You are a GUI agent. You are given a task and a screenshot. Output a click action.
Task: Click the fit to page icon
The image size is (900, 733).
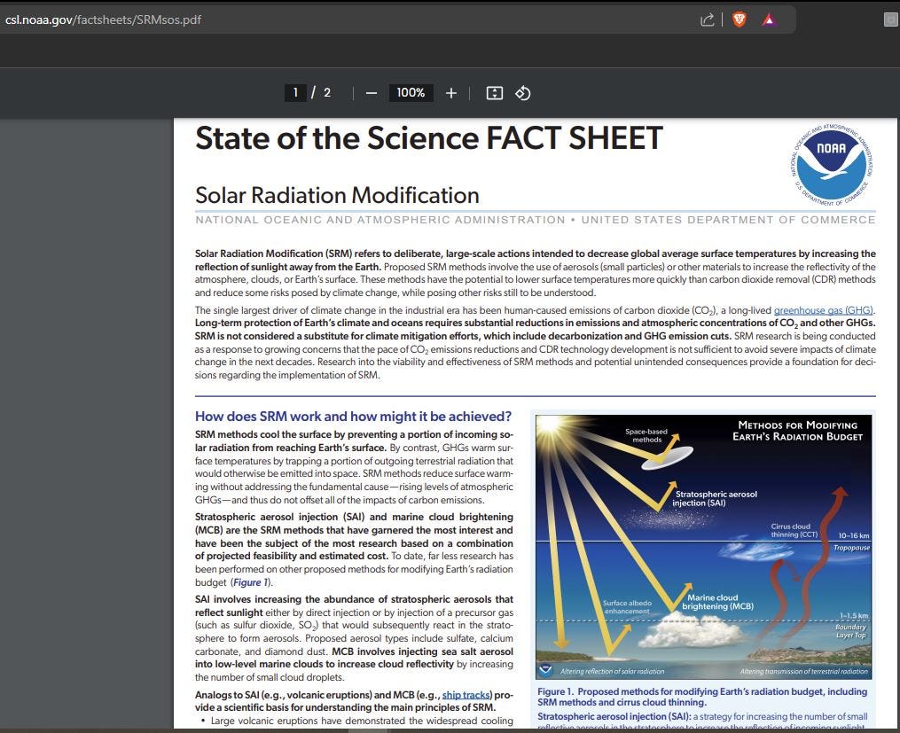[494, 93]
